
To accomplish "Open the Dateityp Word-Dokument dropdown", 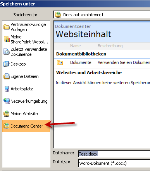I will point(114,163).
